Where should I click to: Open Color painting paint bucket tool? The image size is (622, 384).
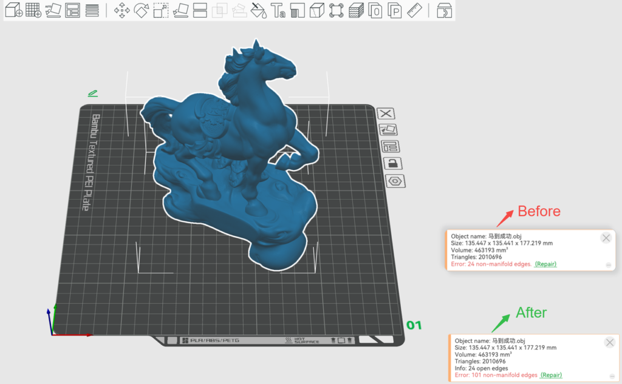point(259,10)
